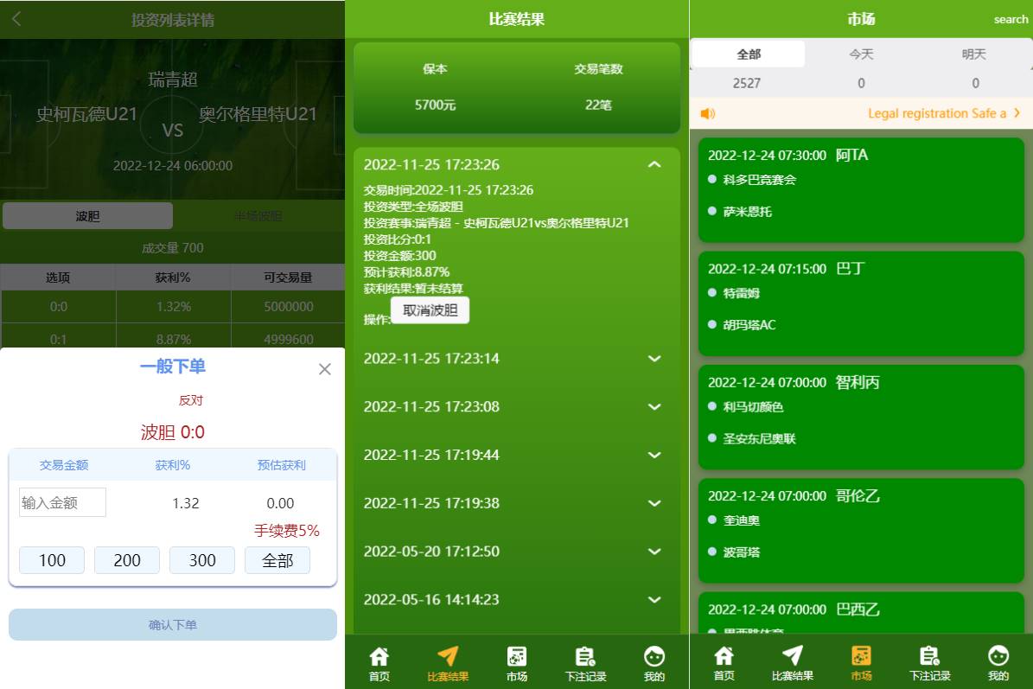Expand the 2022-11-25 17:19:38 record

click(x=654, y=503)
